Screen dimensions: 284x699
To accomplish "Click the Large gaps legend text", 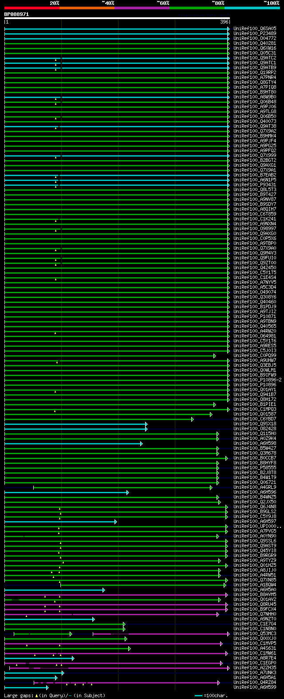I will tap(55, 695).
